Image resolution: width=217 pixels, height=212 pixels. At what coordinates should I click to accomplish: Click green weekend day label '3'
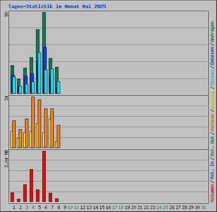[x=27, y=207]
